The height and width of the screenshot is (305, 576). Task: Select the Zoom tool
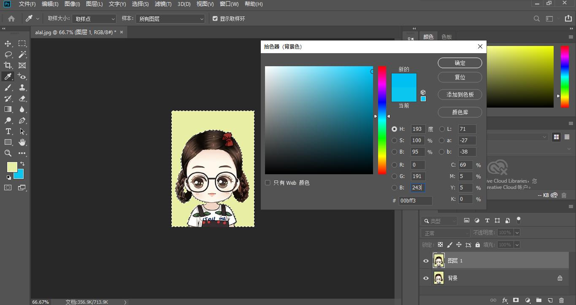pyautogui.click(x=8, y=153)
